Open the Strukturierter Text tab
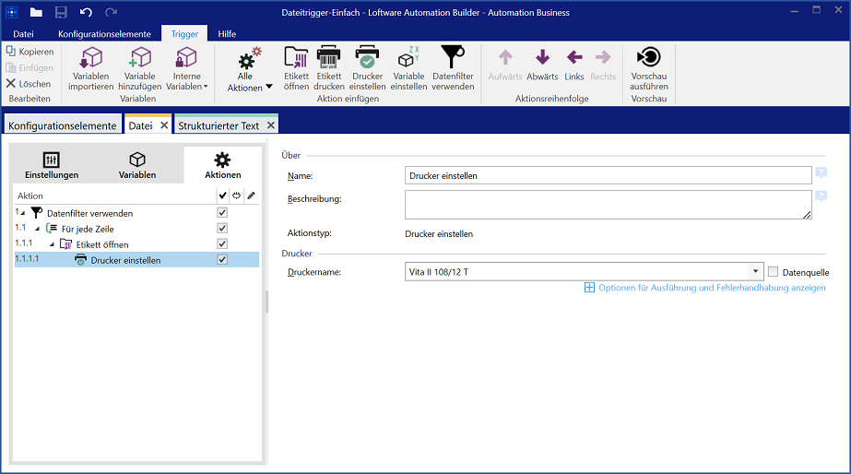The image size is (851, 474). click(x=218, y=125)
